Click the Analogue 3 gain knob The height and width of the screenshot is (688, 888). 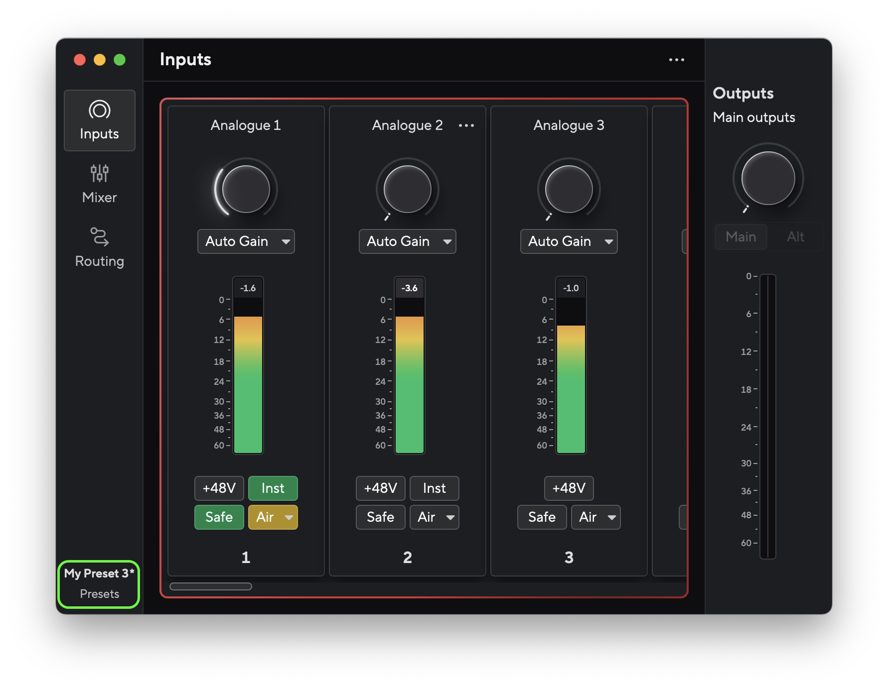[569, 189]
